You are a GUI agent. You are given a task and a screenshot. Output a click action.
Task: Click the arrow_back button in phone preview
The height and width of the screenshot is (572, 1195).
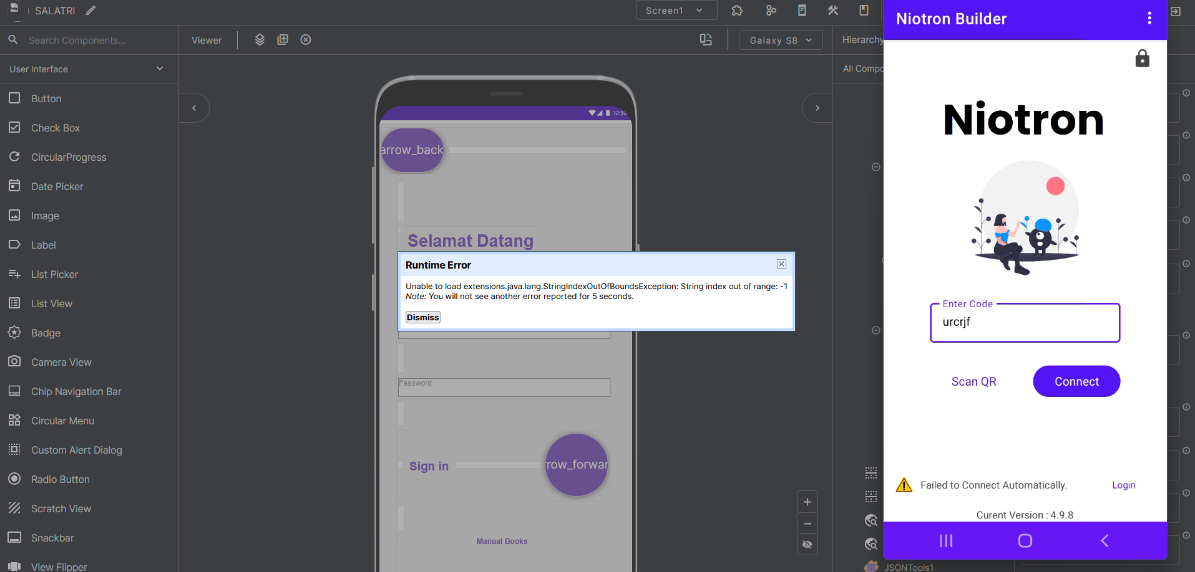click(x=412, y=150)
